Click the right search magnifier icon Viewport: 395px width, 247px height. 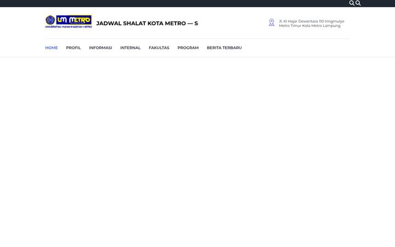point(358,3)
